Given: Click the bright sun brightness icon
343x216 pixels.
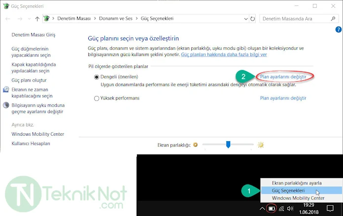Looking at the screenshot, I should click(261, 145).
